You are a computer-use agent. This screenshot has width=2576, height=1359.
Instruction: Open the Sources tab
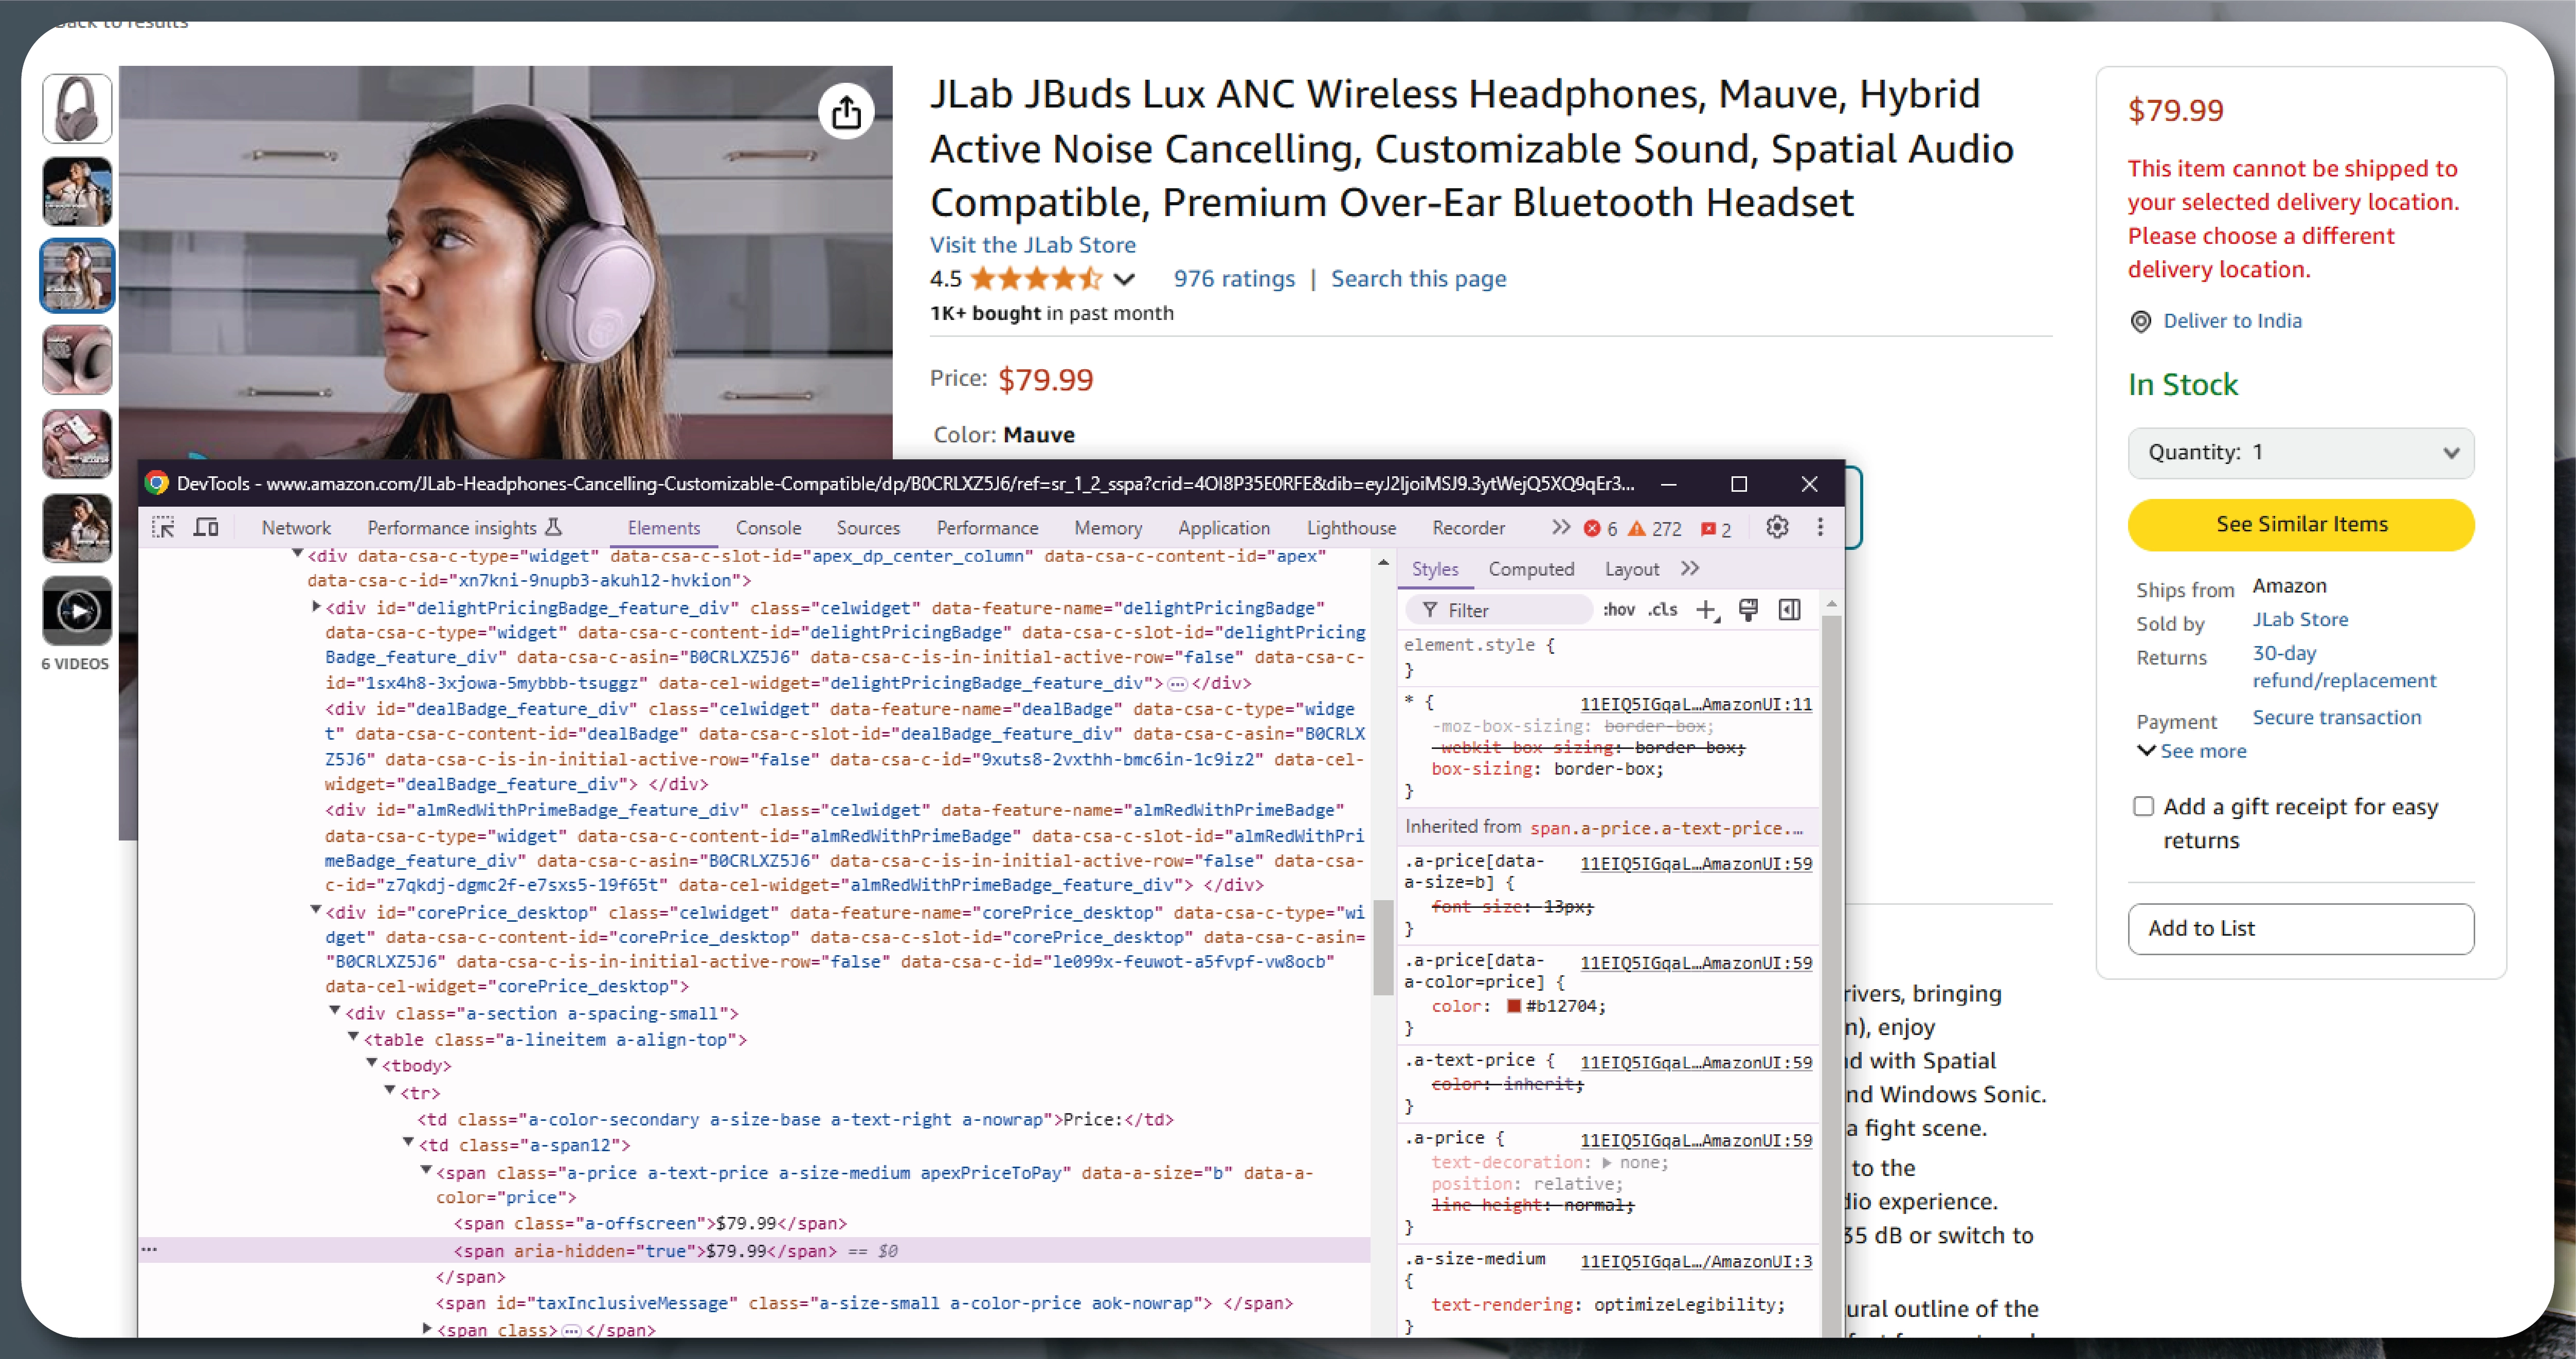[868, 528]
